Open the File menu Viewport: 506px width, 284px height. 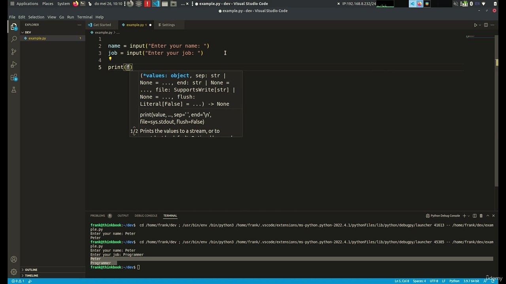12,17
